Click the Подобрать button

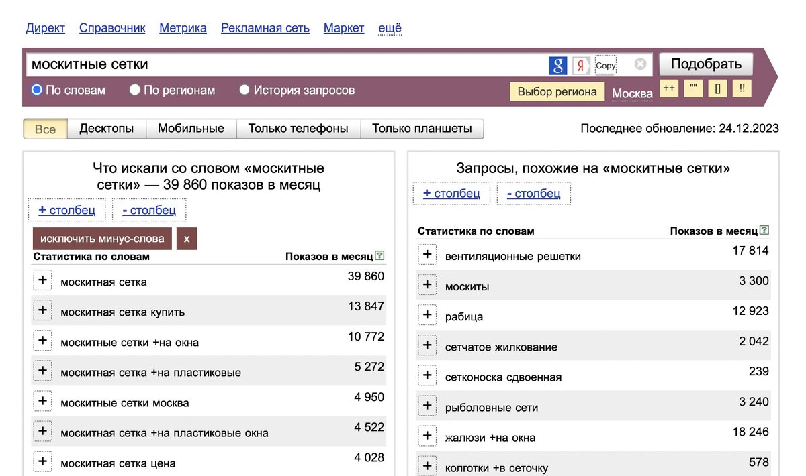coord(706,64)
